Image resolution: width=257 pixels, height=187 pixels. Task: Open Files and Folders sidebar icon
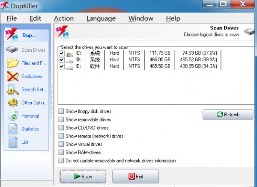point(12,63)
